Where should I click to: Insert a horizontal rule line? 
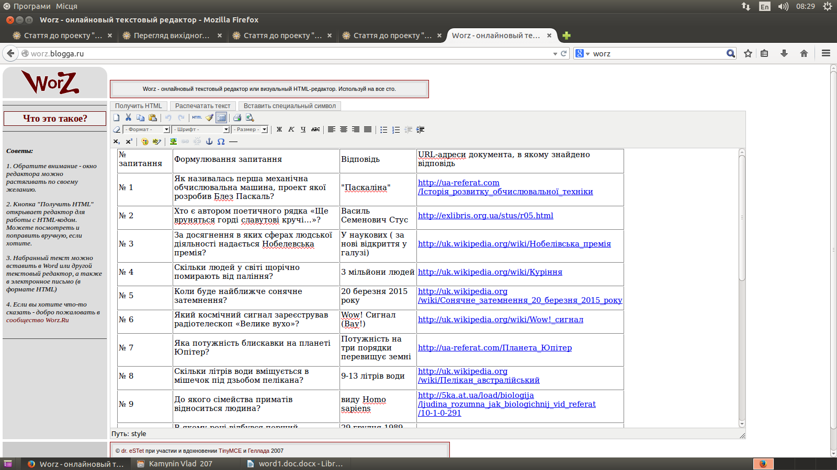233,142
